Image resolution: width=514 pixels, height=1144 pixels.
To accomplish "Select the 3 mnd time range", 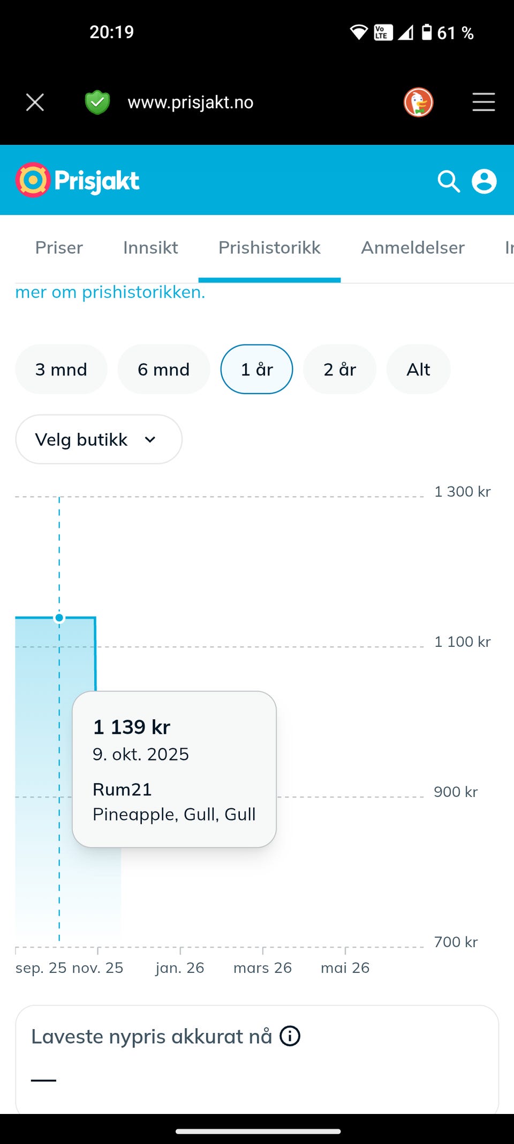I will click(x=61, y=369).
